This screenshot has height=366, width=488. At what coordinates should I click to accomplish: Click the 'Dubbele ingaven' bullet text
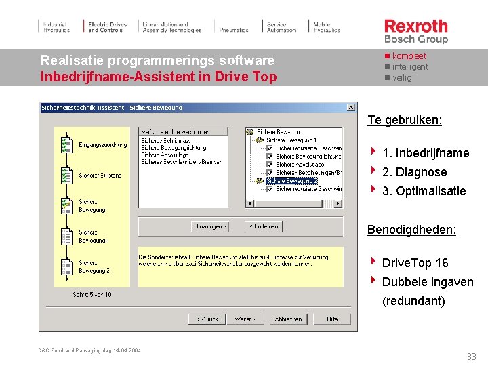[428, 282]
